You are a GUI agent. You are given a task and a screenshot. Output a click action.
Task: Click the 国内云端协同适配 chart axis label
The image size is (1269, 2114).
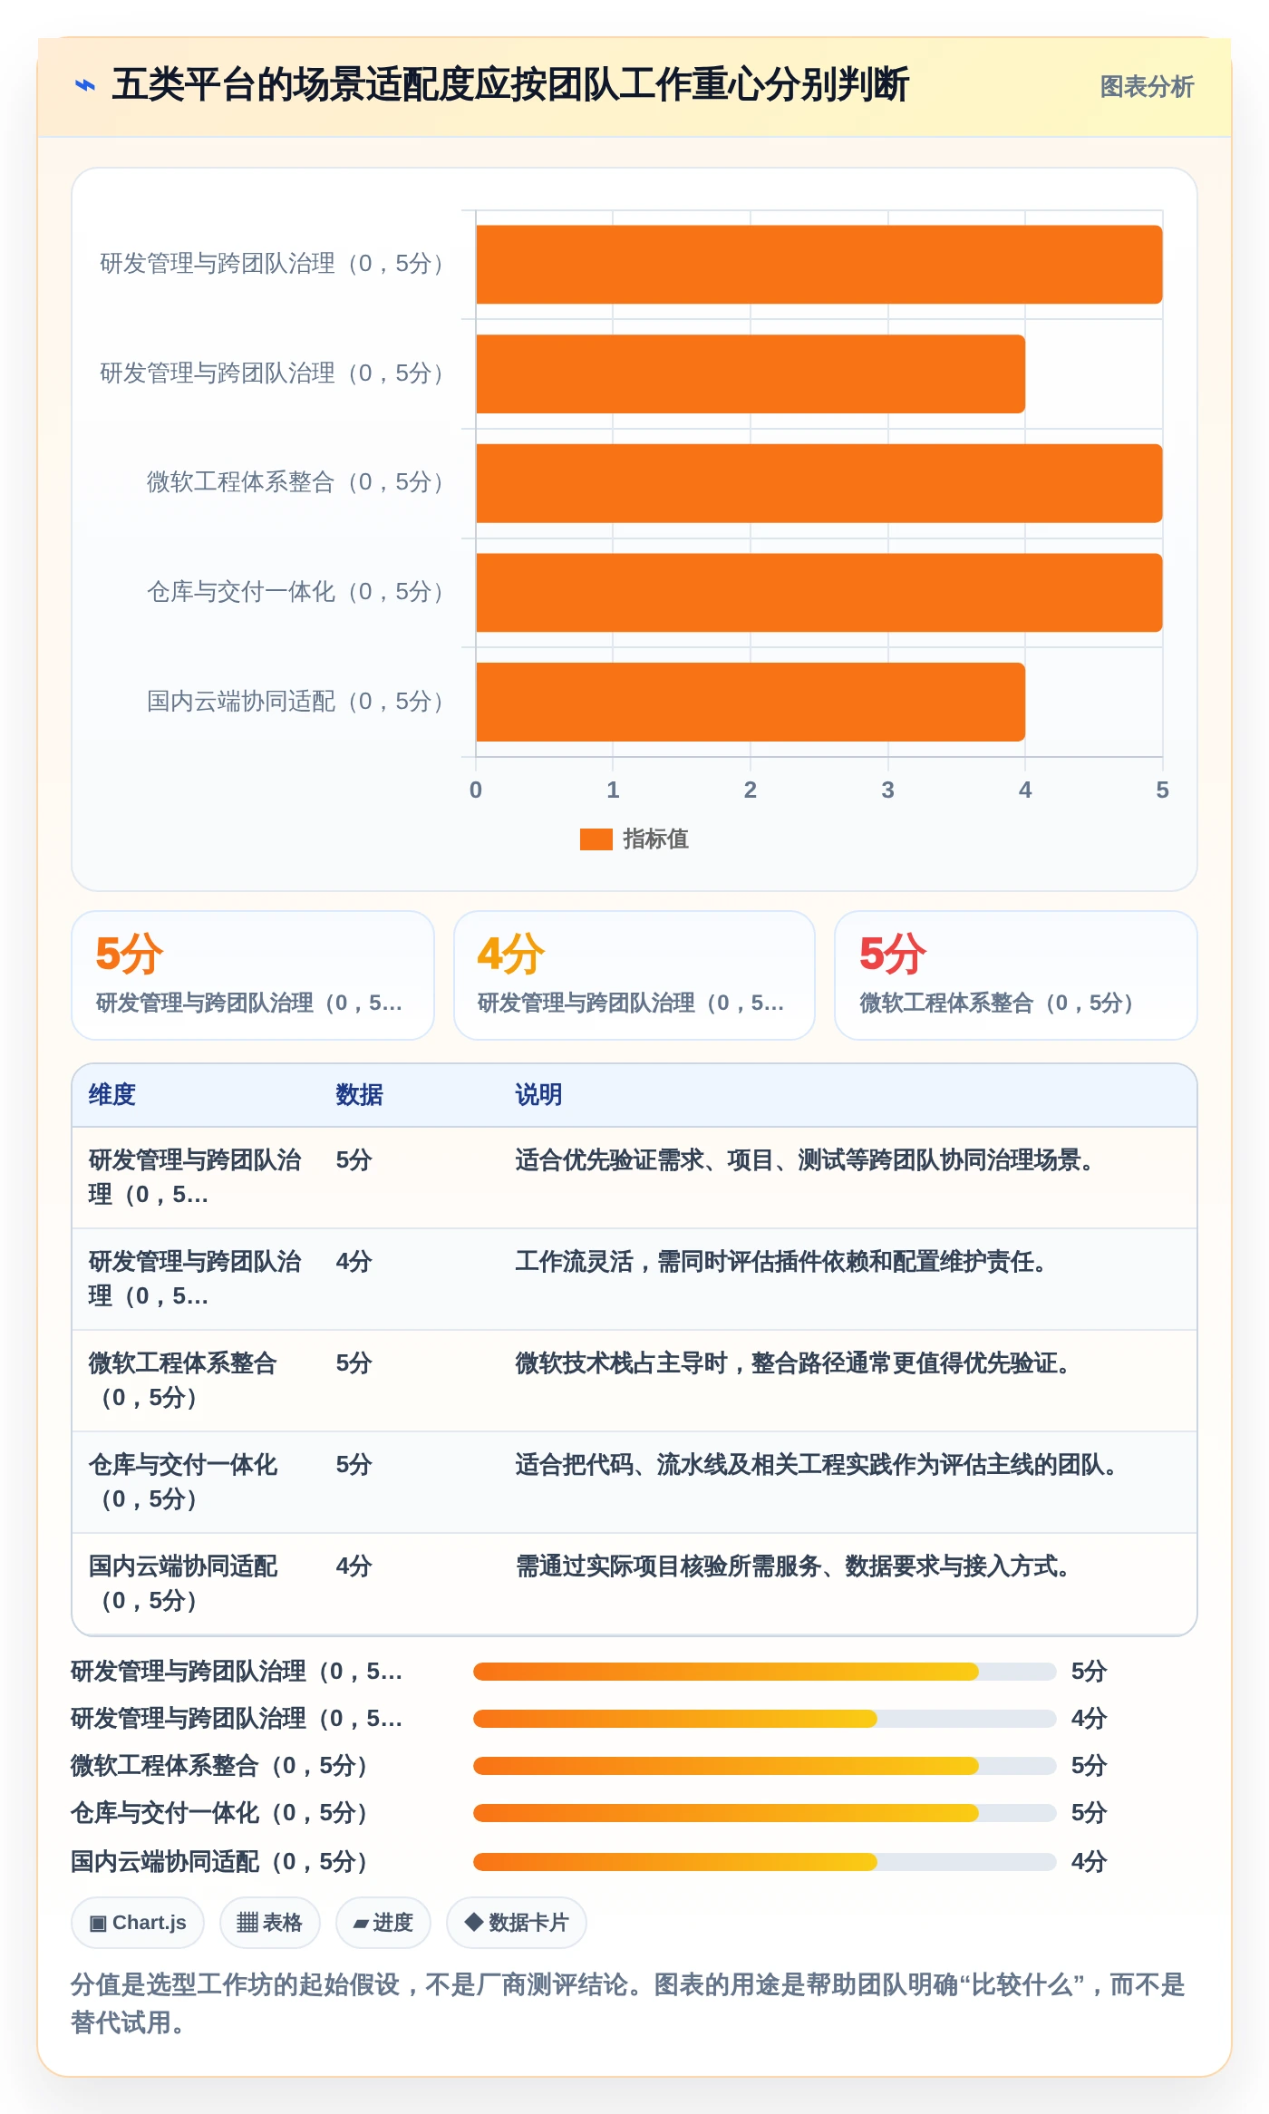(x=296, y=702)
